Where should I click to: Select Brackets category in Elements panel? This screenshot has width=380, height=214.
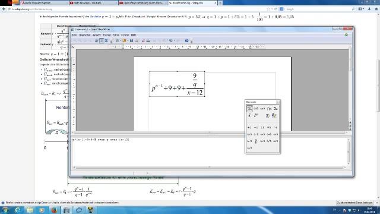point(268,115)
